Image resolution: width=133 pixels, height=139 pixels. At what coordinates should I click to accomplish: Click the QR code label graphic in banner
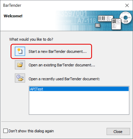(116, 24)
